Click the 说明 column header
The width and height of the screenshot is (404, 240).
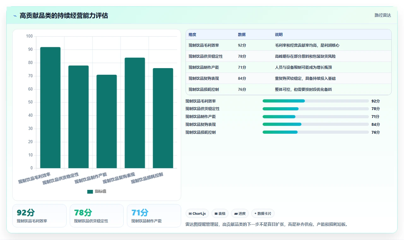(279, 35)
